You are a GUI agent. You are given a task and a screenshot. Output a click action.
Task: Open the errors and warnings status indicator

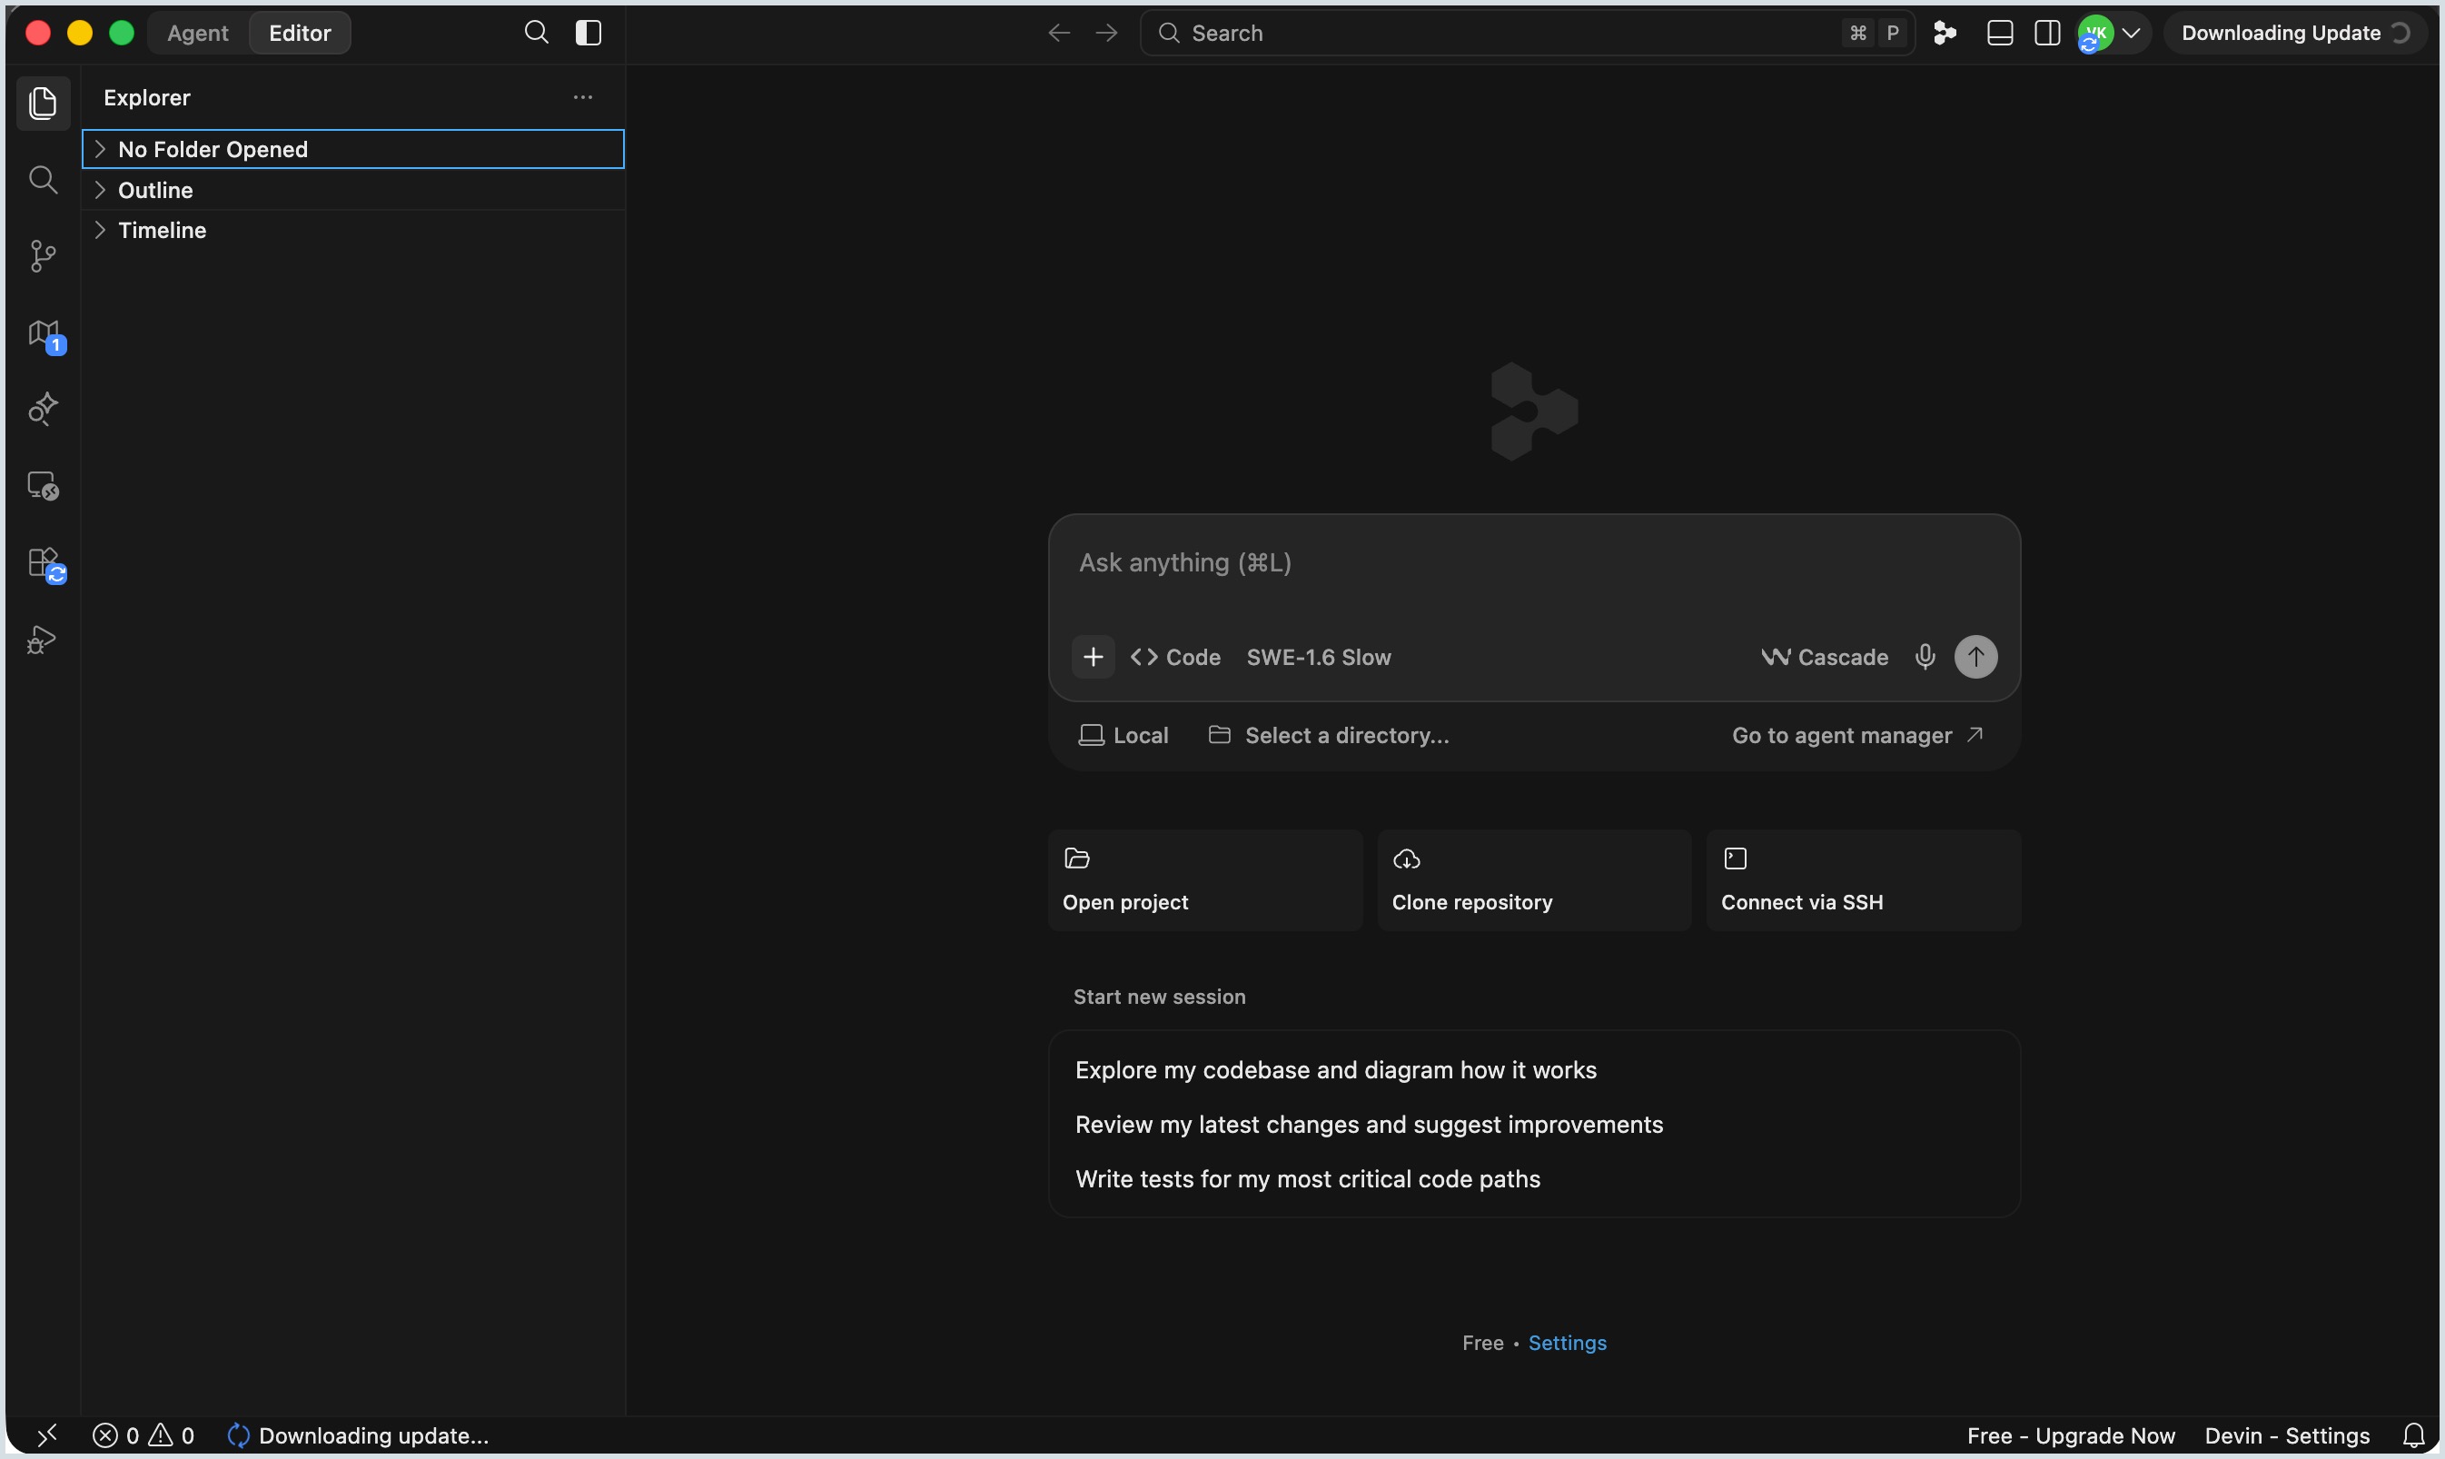click(144, 1435)
